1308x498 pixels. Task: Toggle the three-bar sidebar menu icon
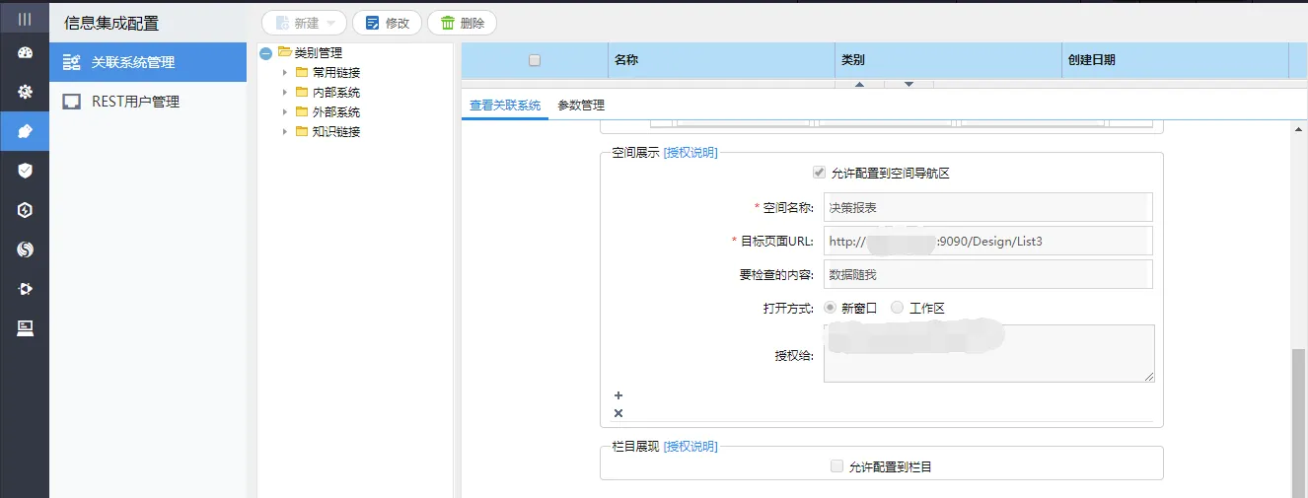tap(25, 19)
